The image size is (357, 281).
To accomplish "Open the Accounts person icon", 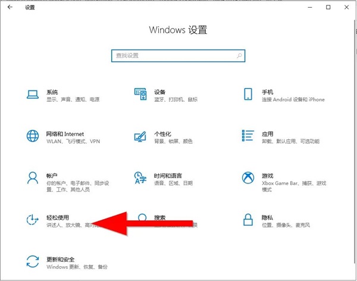I will (x=33, y=178).
